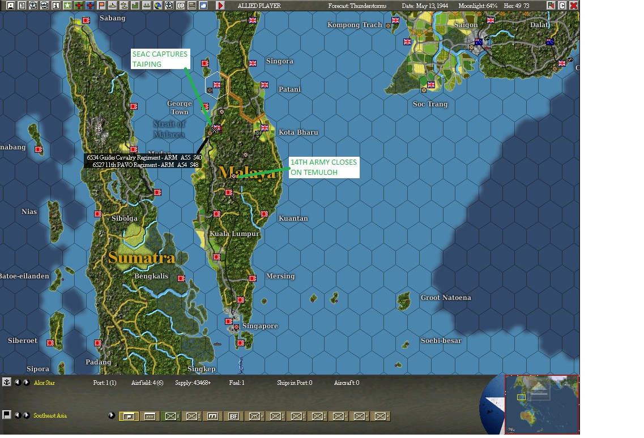
Task: Click 'Moonlight: 64%' text
Action: tap(477, 6)
